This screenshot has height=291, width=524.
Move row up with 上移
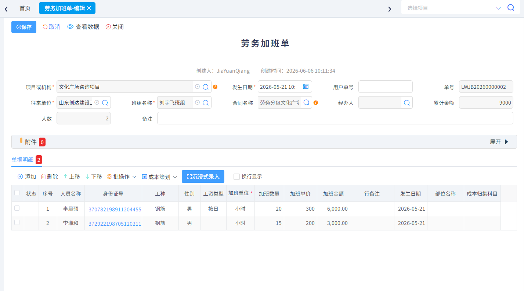click(72, 177)
